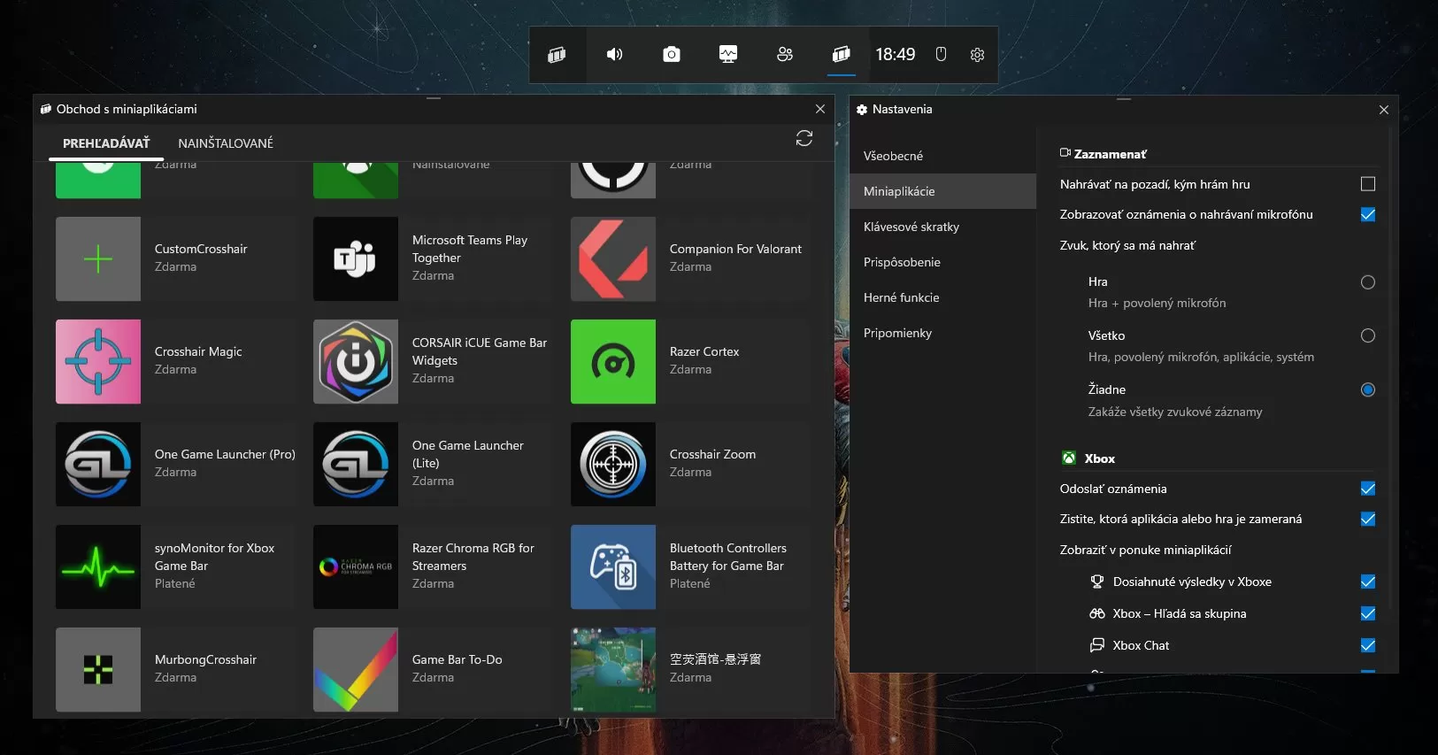Toggle Xbox – Hľadá sa skupina checkbox
This screenshot has height=755, width=1438.
[x=1368, y=613]
